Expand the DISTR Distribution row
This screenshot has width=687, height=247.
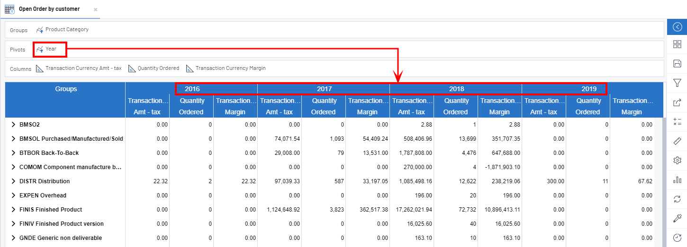point(13,181)
